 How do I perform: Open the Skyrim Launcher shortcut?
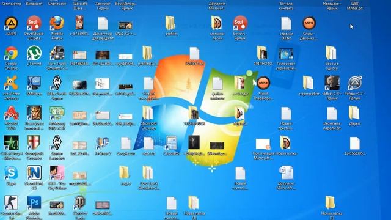tap(57, 143)
